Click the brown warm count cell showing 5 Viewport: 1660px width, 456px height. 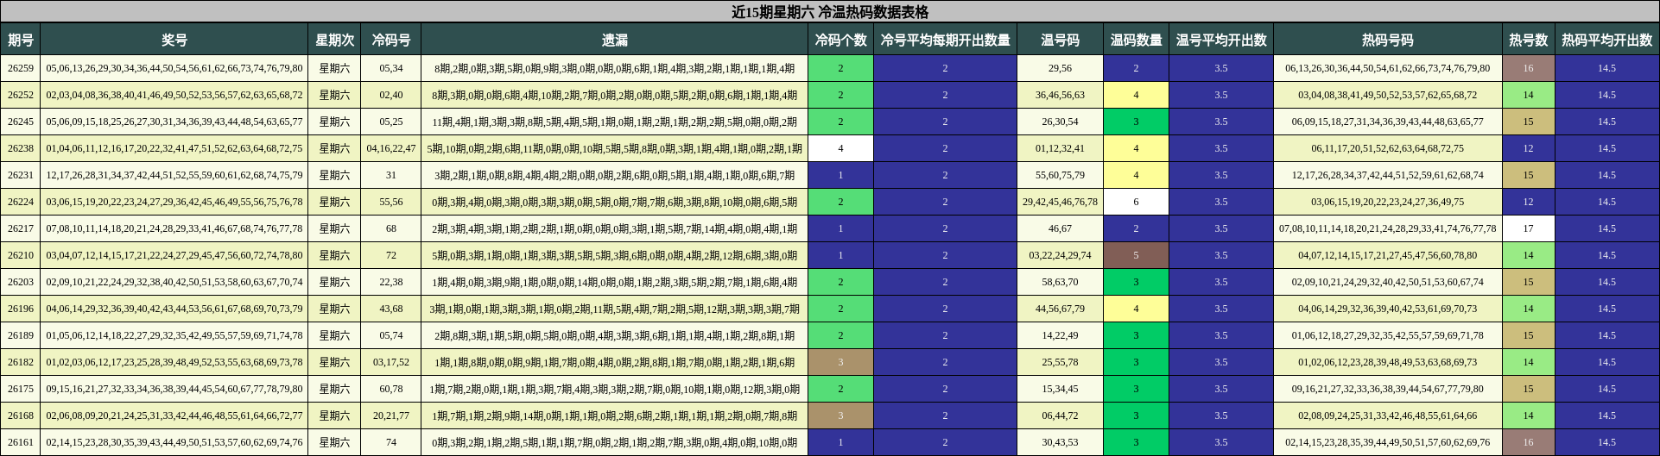[x=1136, y=255]
